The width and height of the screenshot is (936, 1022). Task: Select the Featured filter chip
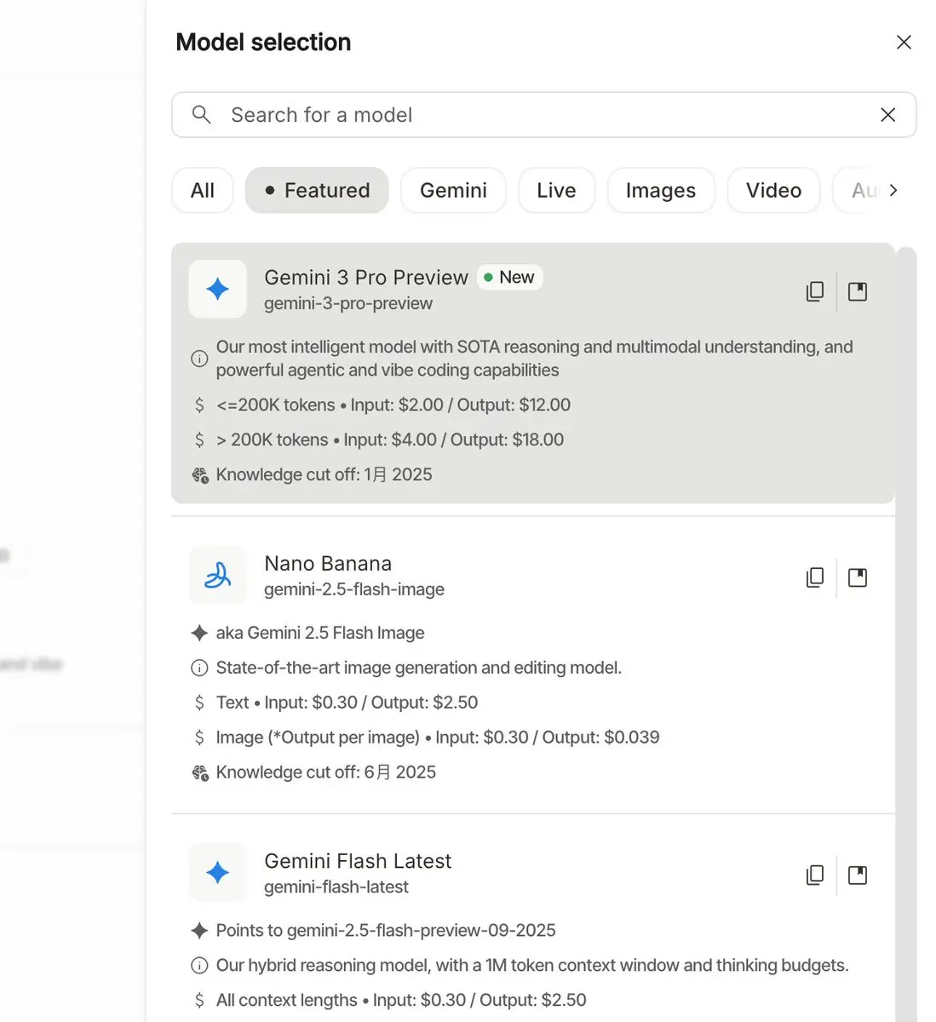pyautogui.click(x=317, y=190)
